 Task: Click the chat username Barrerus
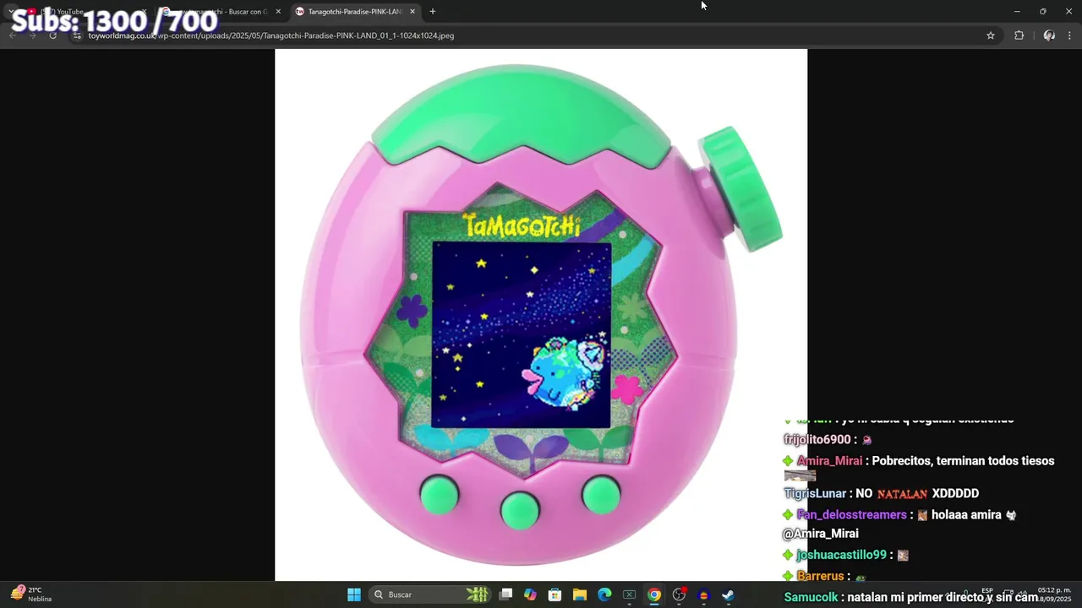(820, 576)
